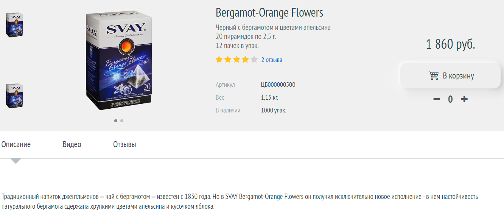Switch to the Отзывы tab
The image size is (504, 217).
(124, 145)
